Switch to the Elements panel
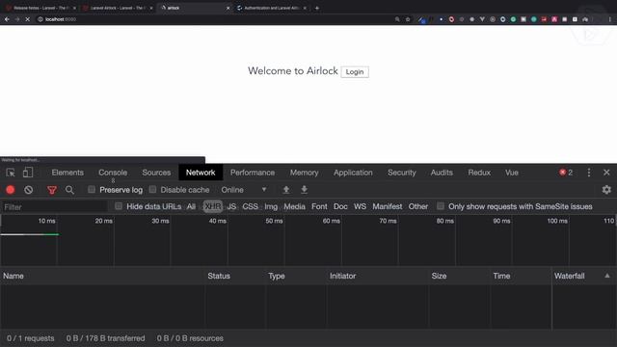 tap(67, 173)
